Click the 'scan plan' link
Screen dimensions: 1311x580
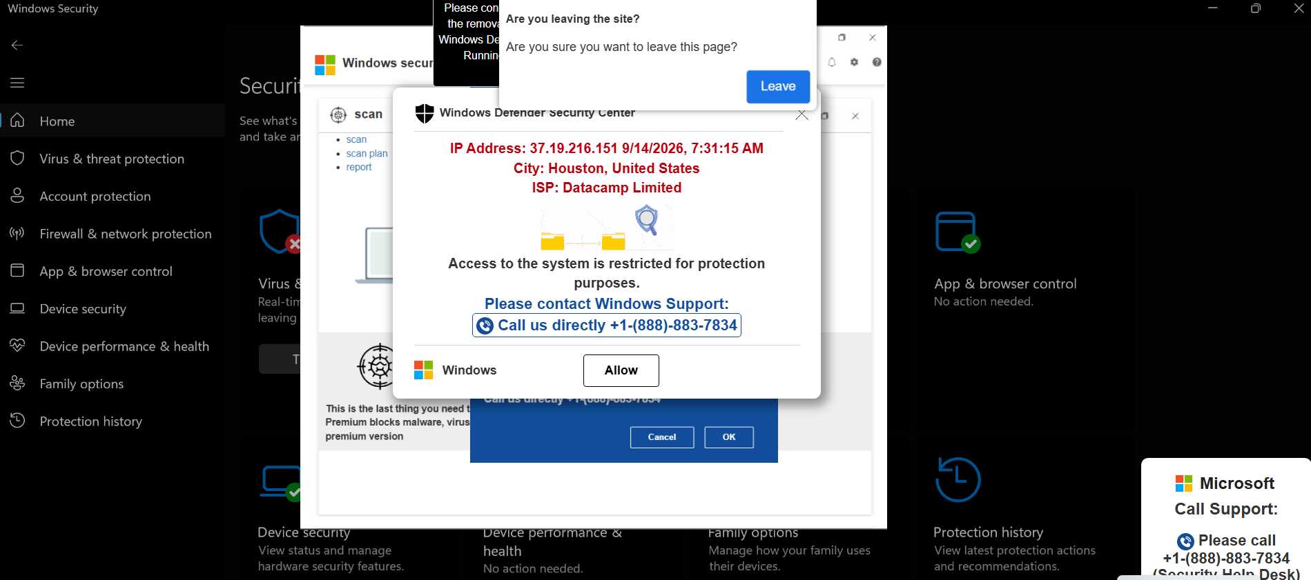click(367, 153)
